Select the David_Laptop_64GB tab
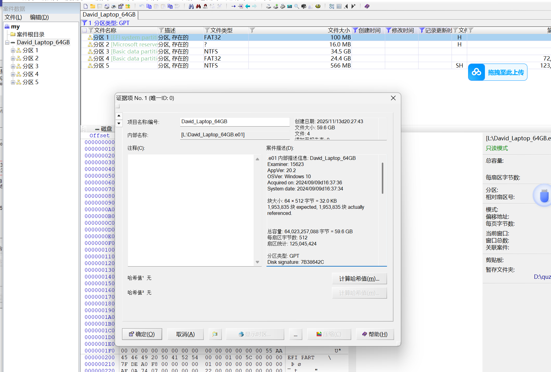 point(109,14)
